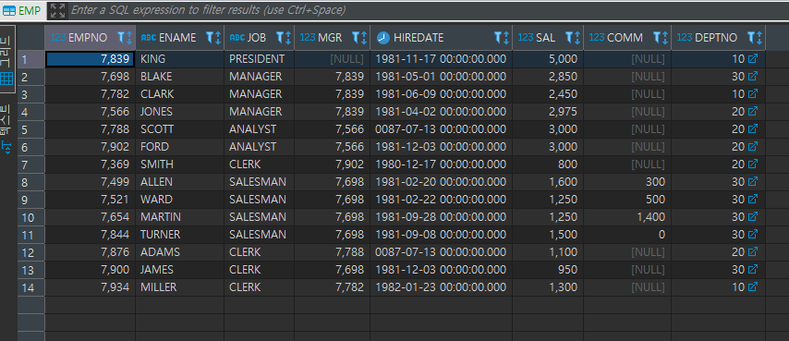This screenshot has width=789, height=341.
Task: Open filter/sort icon on HIREDATE column
Action: click(x=502, y=37)
